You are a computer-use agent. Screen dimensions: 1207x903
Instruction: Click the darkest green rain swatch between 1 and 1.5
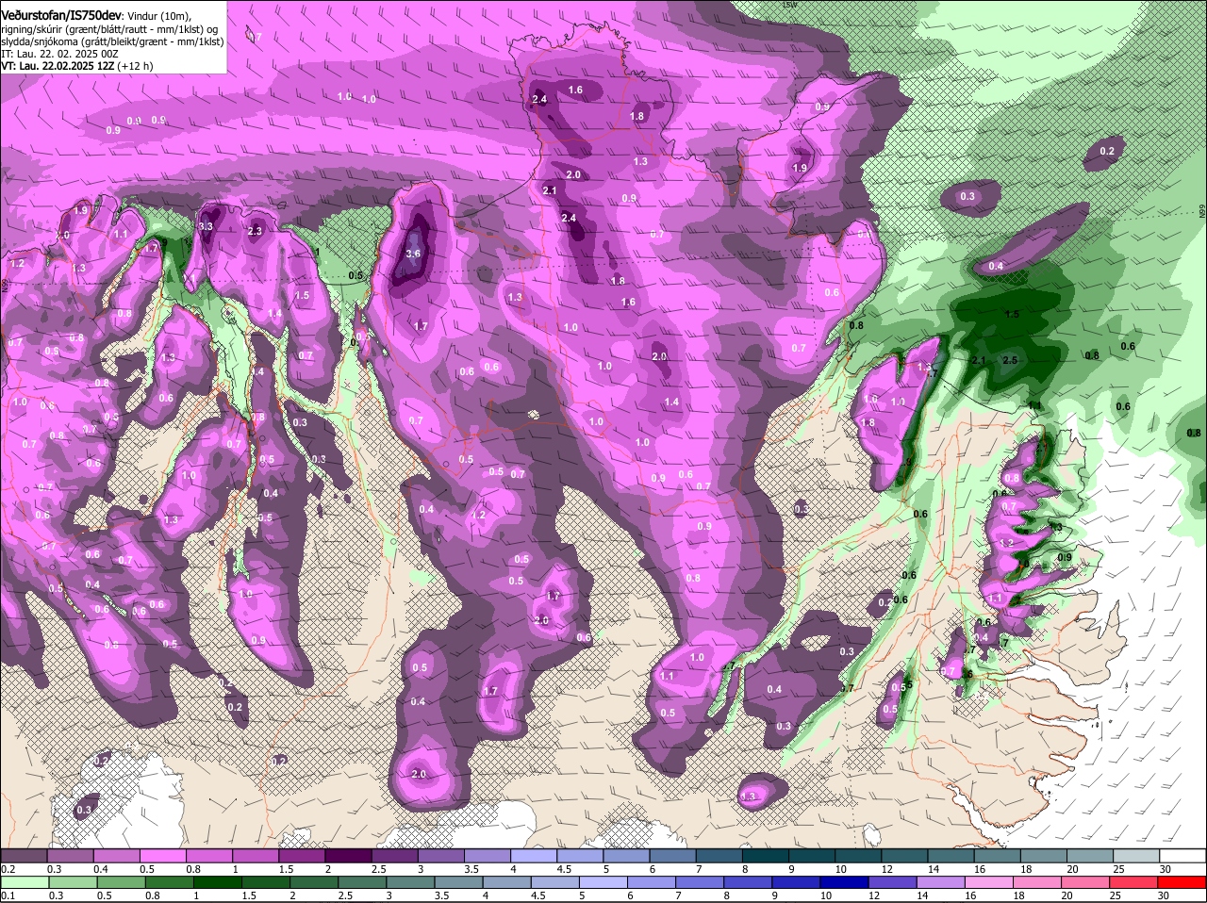point(219,882)
